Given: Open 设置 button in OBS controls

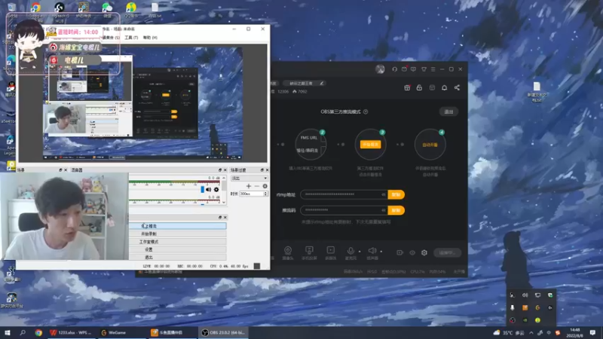Looking at the screenshot, I should 178,249.
